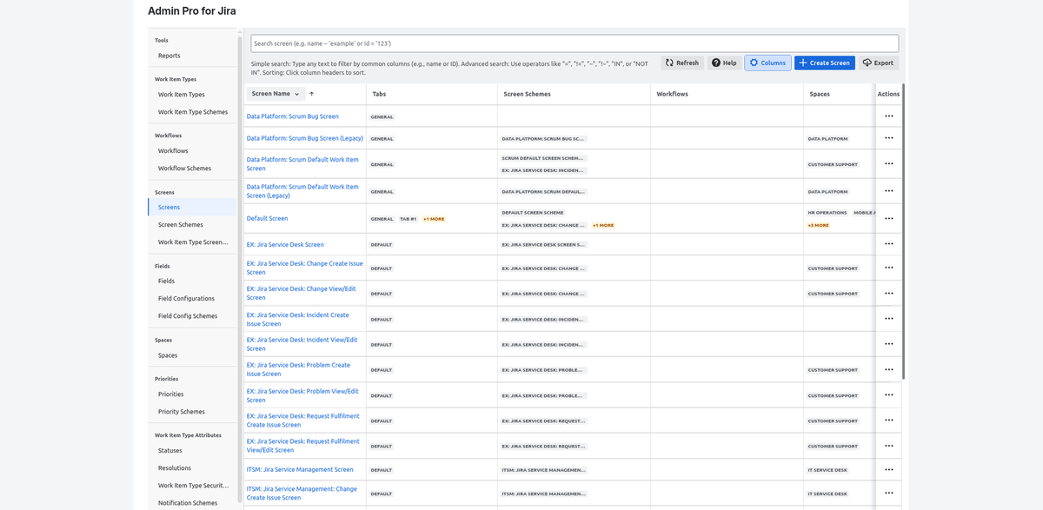Open EX: Incident Create Issue Screen link
The width and height of the screenshot is (1043, 510).
298,319
